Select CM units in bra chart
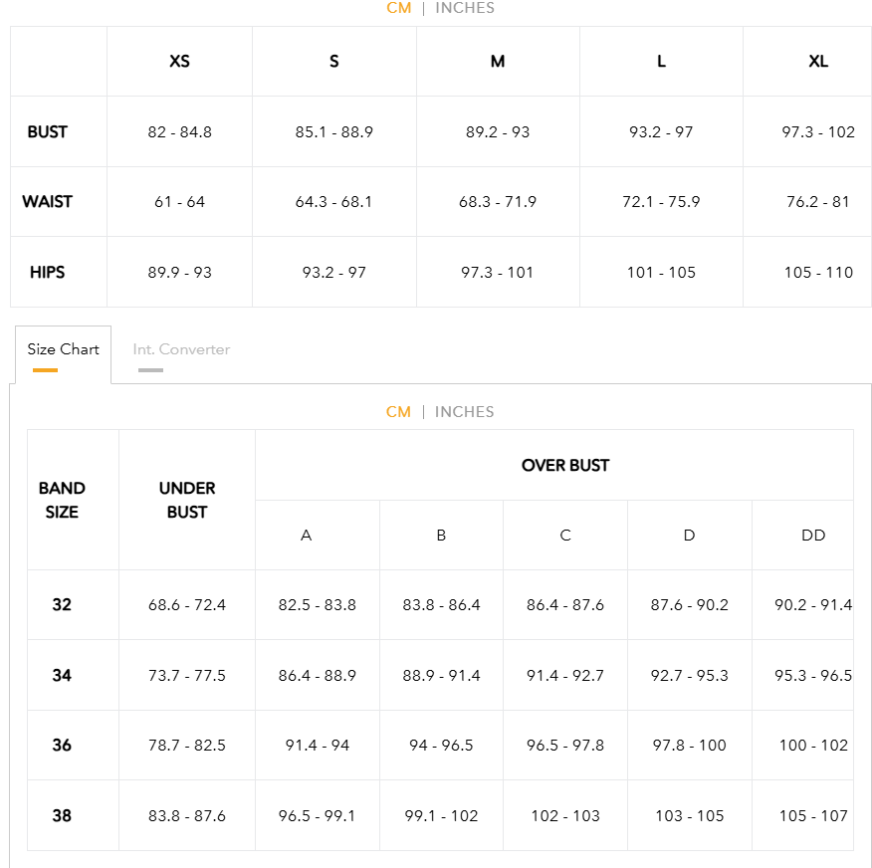The image size is (872, 868). click(398, 412)
